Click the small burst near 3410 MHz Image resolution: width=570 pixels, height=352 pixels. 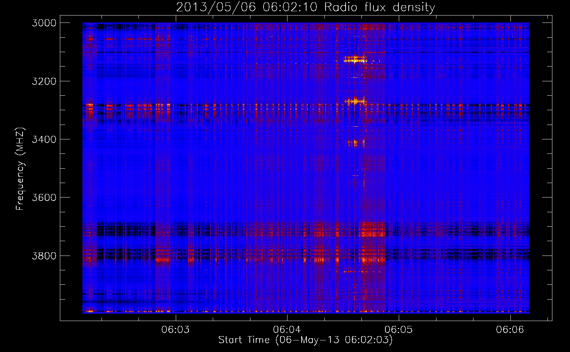356,143
